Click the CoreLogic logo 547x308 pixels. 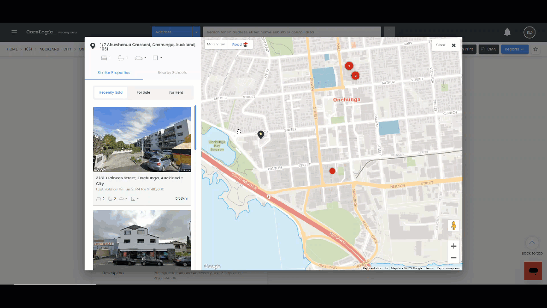coord(39,32)
